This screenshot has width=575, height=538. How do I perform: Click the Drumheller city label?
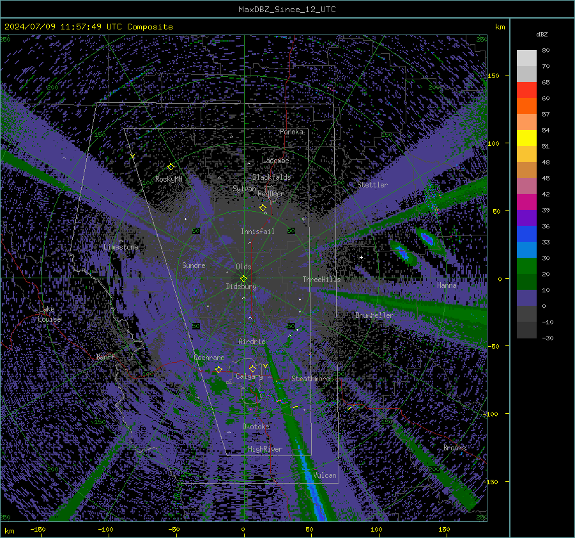tap(374, 315)
